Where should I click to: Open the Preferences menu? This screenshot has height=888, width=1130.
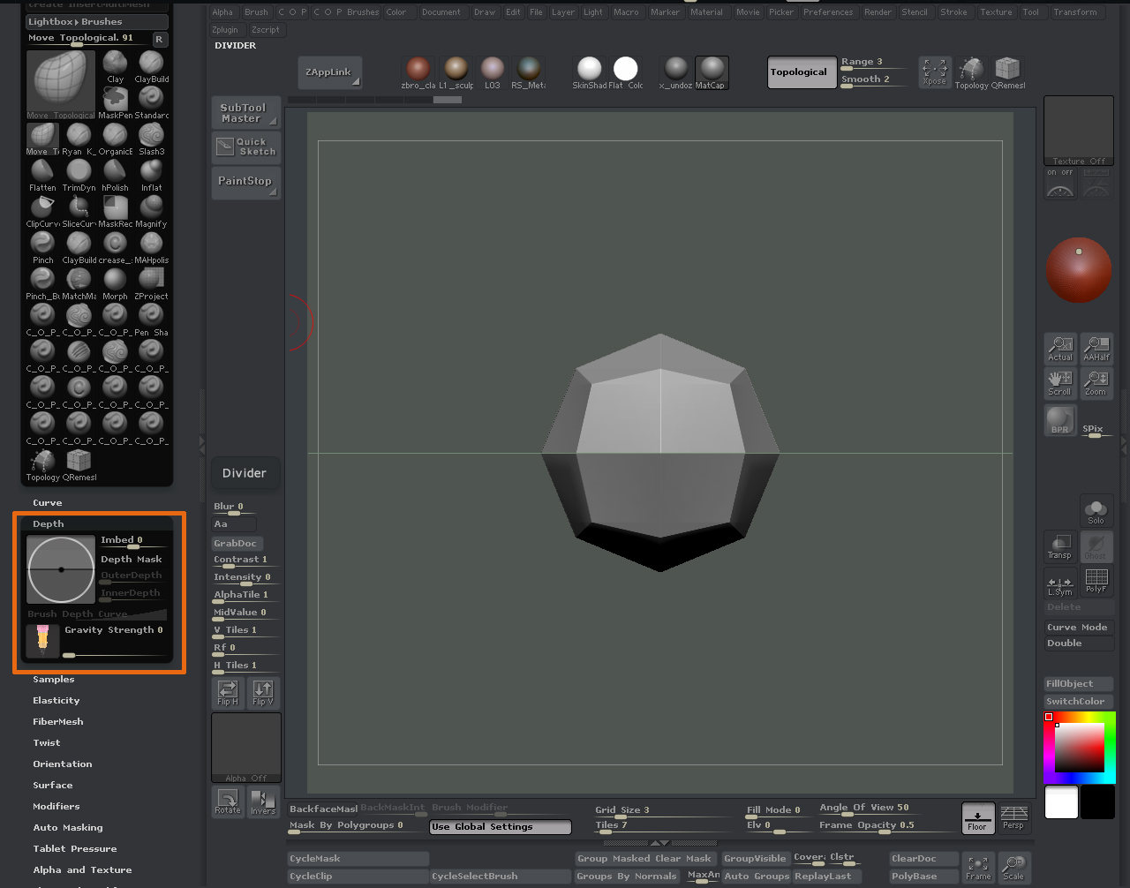pos(827,12)
